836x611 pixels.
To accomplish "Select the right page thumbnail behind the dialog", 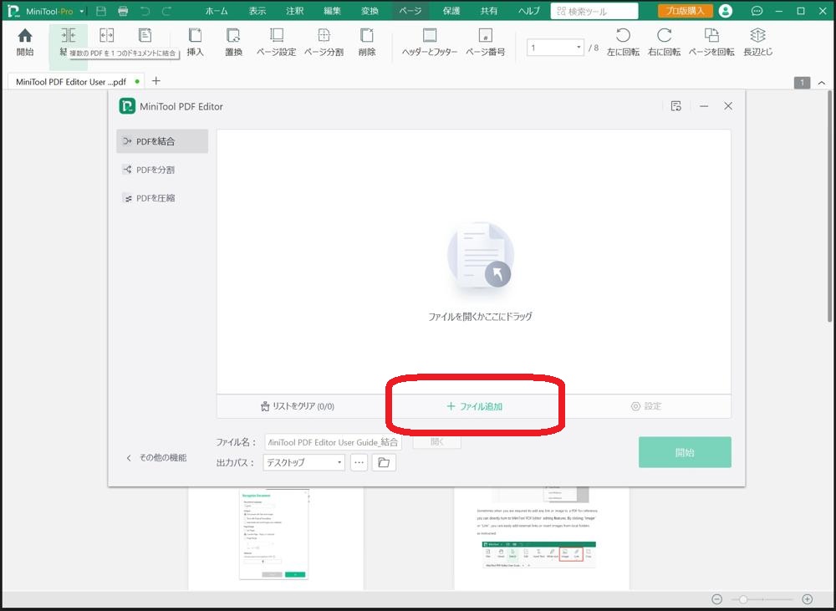I will tap(541, 537).
